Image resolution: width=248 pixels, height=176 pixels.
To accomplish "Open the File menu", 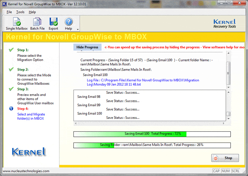I will pos(9,12).
